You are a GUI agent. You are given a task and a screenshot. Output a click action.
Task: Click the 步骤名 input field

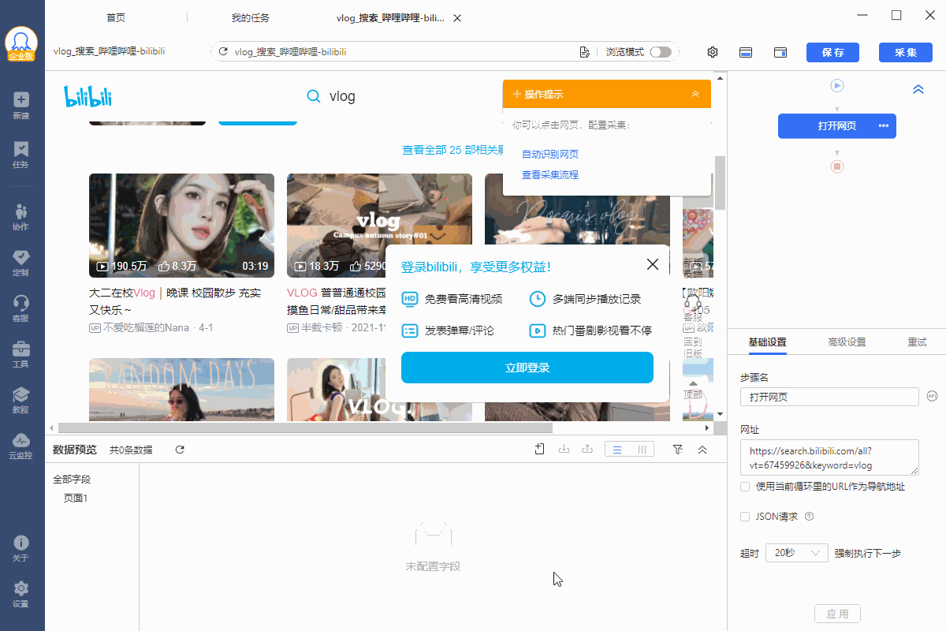tap(829, 397)
